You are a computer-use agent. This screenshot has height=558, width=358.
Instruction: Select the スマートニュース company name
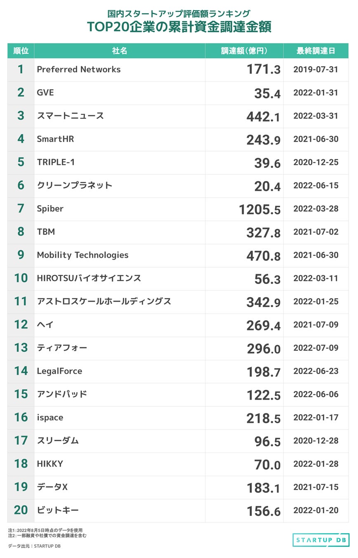point(70,116)
